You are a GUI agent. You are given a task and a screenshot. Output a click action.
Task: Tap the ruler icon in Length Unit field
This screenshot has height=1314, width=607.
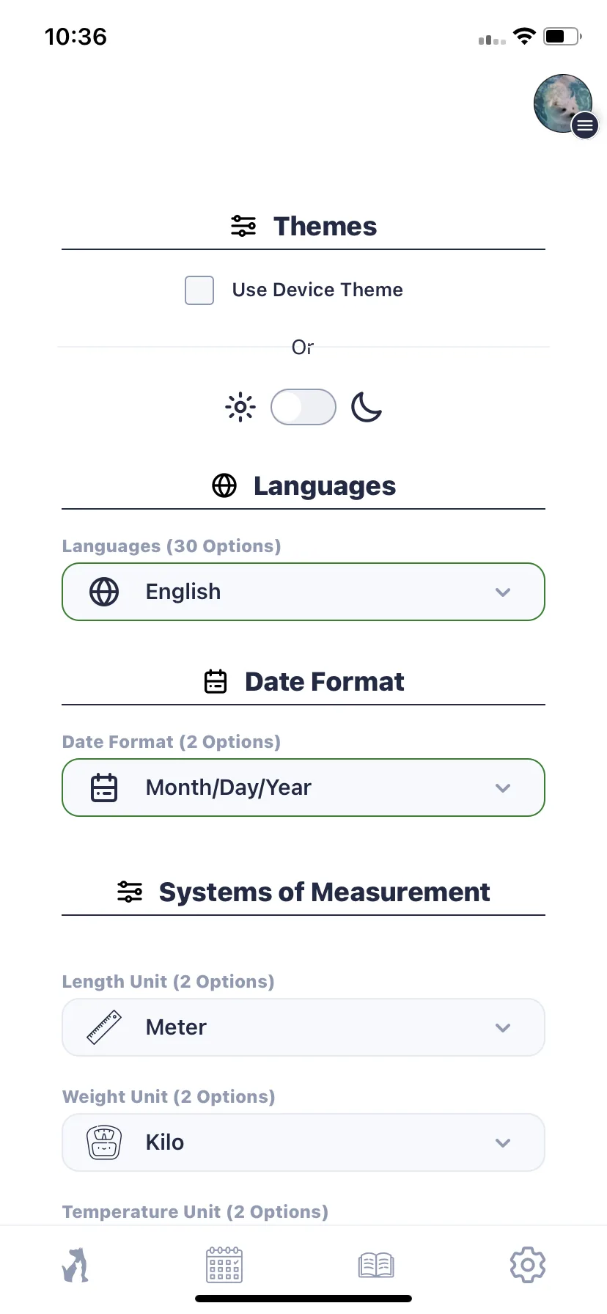pos(104,1027)
